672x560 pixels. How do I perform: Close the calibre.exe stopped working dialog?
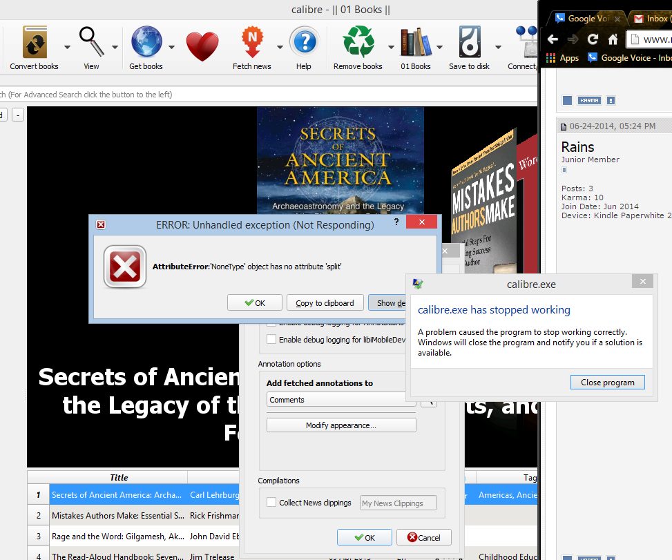(642, 282)
